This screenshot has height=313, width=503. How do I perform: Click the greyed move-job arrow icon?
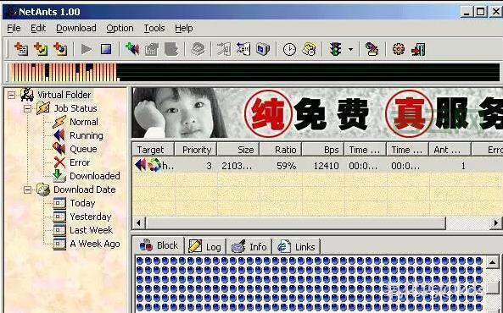tap(224, 49)
